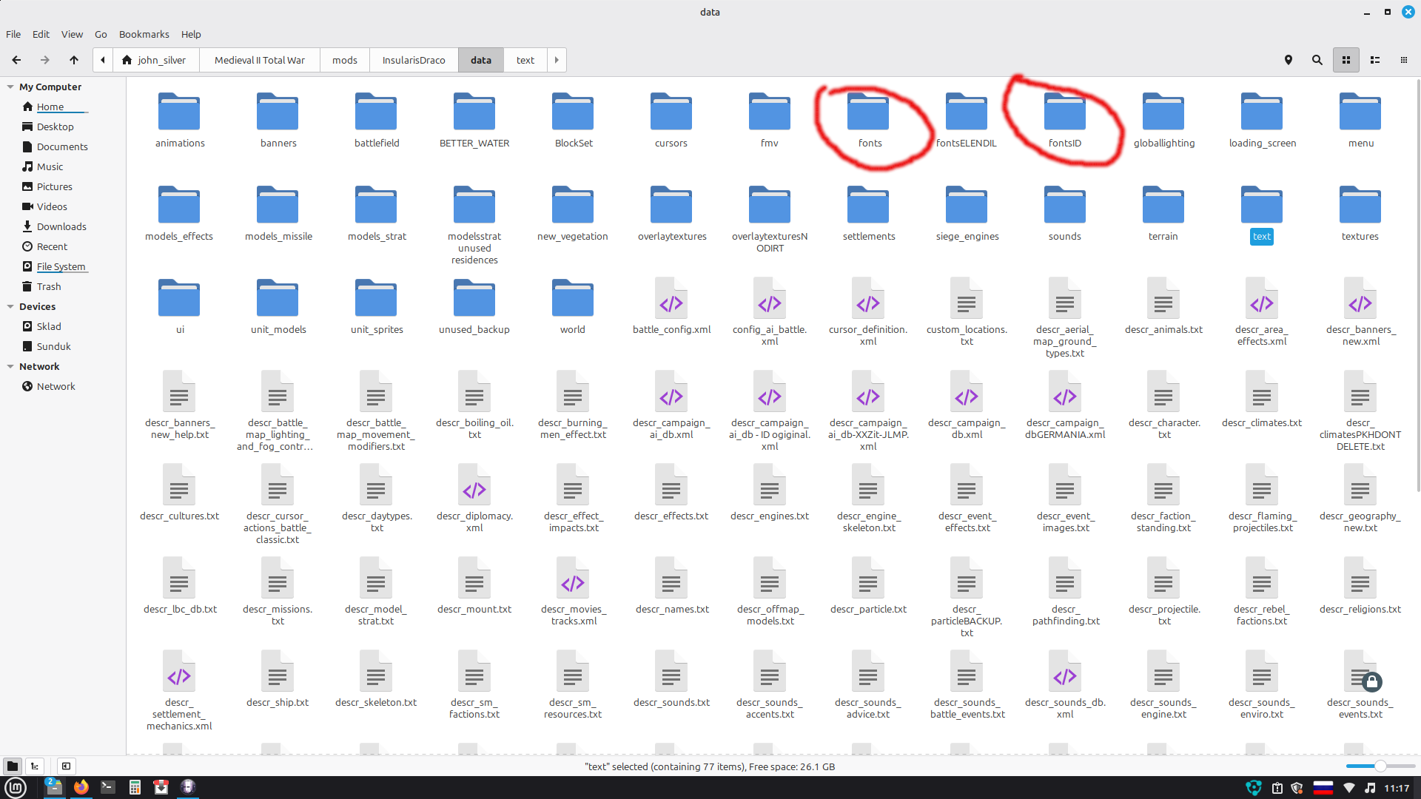Select the fonts folder

click(x=869, y=121)
